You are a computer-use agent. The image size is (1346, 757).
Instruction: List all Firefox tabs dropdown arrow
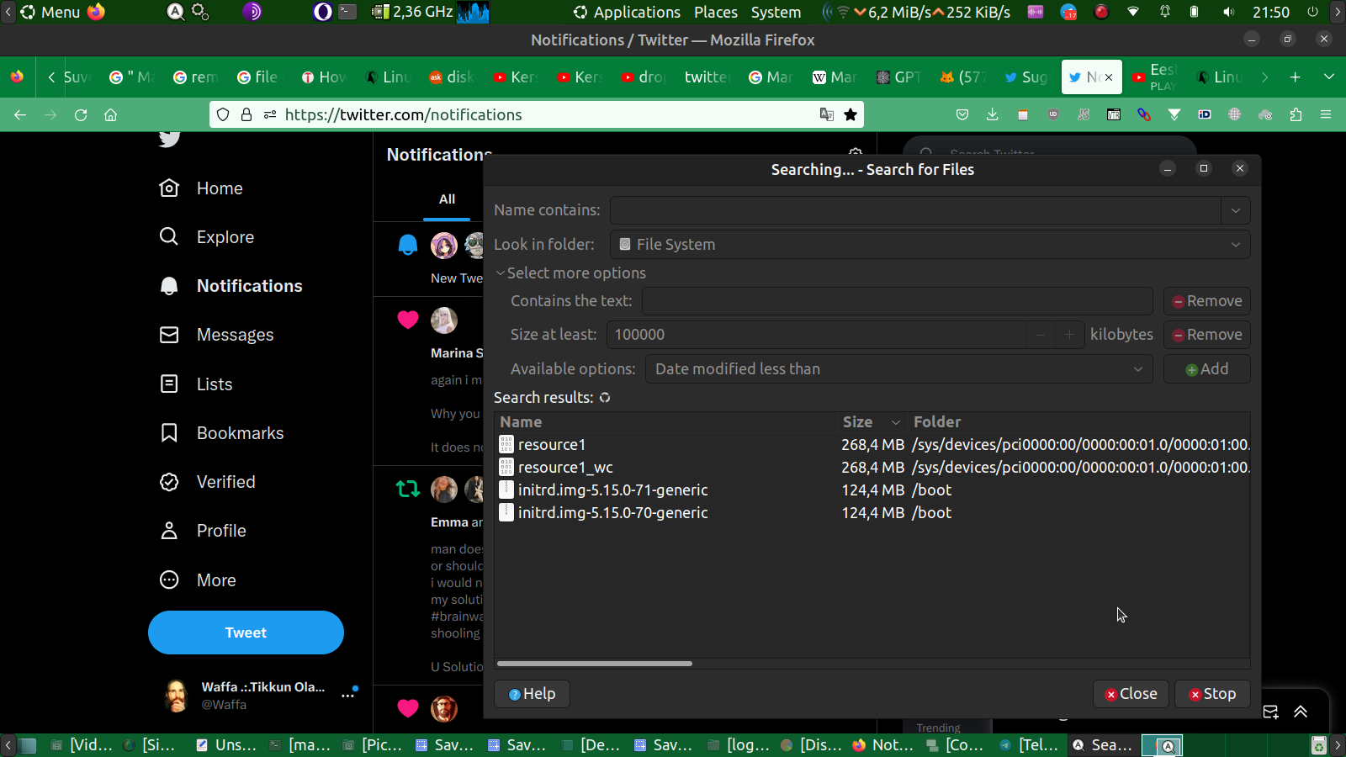point(1329,77)
